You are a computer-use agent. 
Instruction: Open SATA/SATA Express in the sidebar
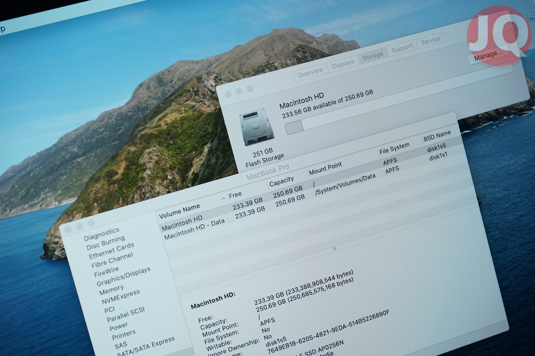146,346
